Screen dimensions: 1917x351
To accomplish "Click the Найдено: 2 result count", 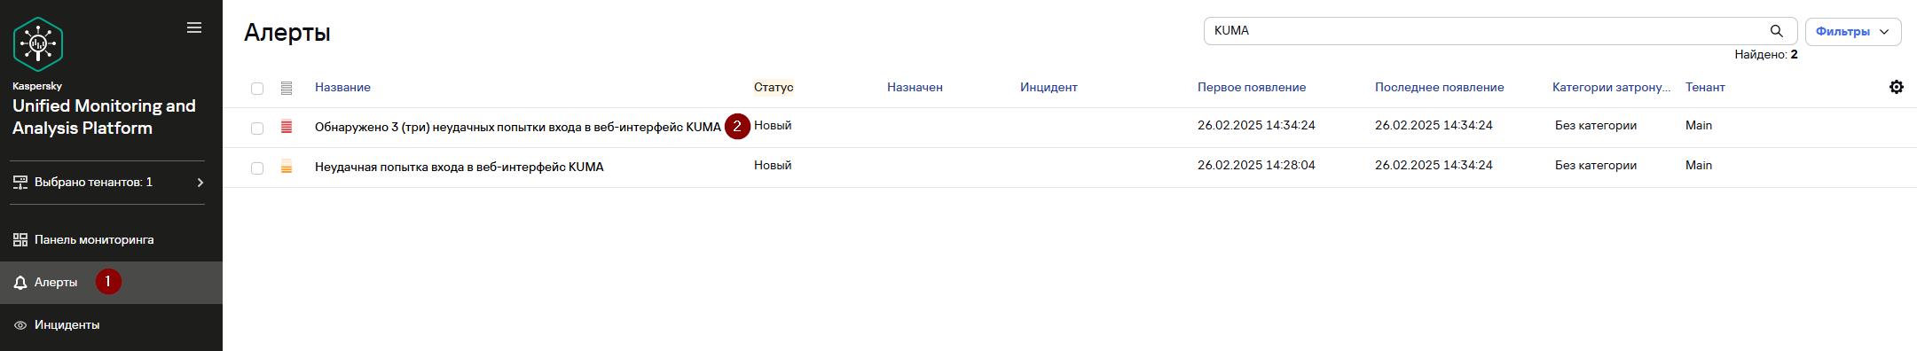I will [1766, 54].
